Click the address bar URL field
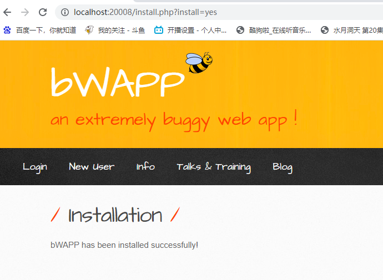The height and width of the screenshot is (280, 383). click(220, 12)
